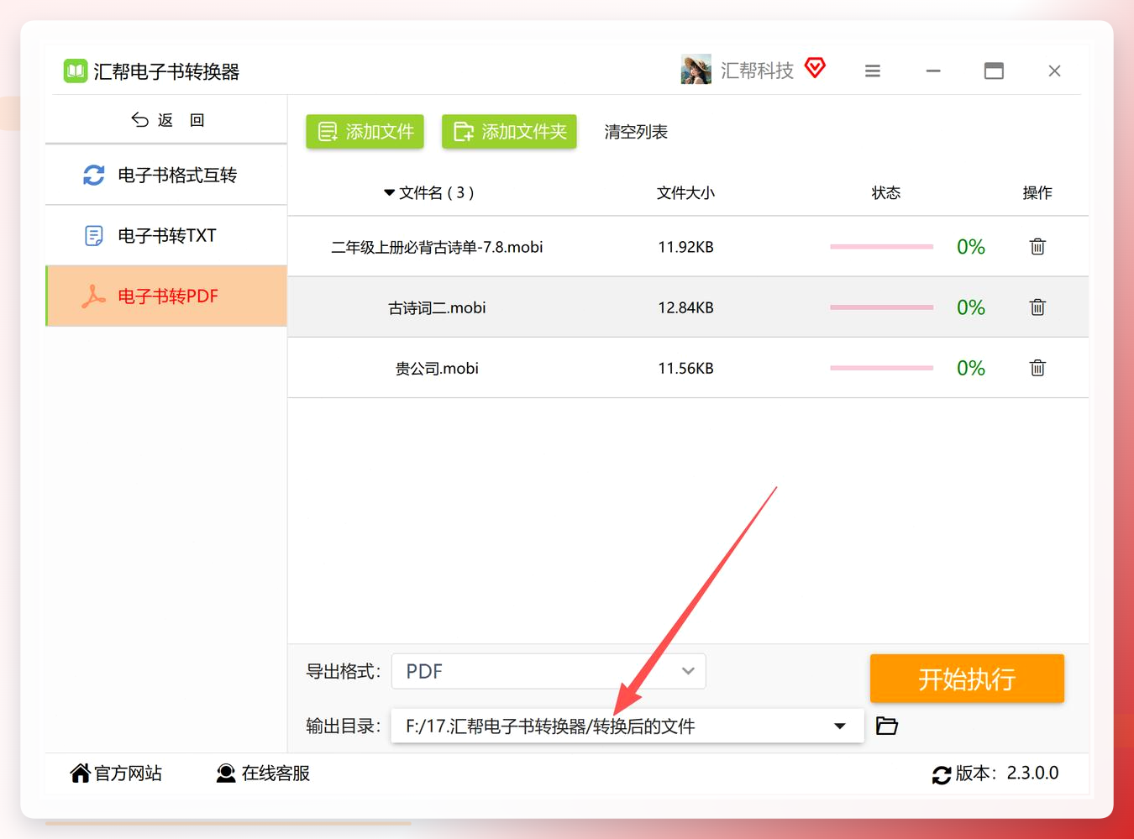The height and width of the screenshot is (839, 1134).
Task: Click progress bar of 古诗词二.mobi
Action: [x=881, y=307]
